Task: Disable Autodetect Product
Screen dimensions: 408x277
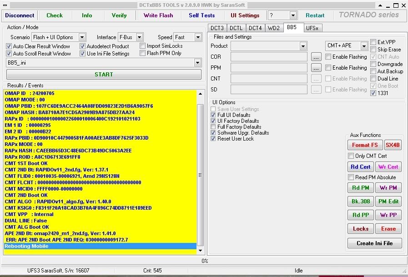Action: pos(82,46)
